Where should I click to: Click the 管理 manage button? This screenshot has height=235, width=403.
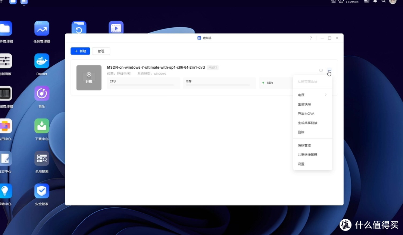tap(101, 51)
